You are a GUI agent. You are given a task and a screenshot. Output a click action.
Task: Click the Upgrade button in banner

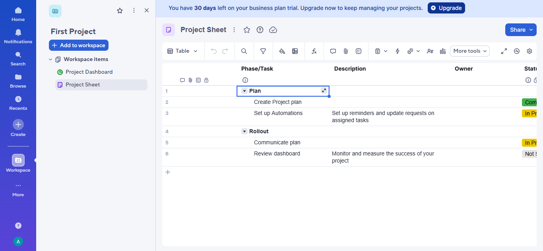(446, 8)
